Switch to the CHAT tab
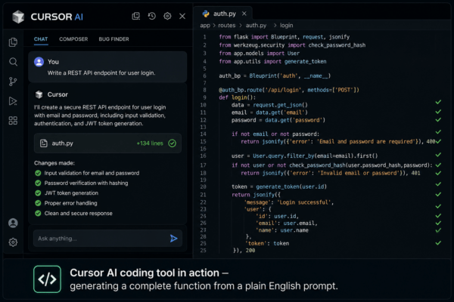This screenshot has width=454, height=302. (41, 39)
